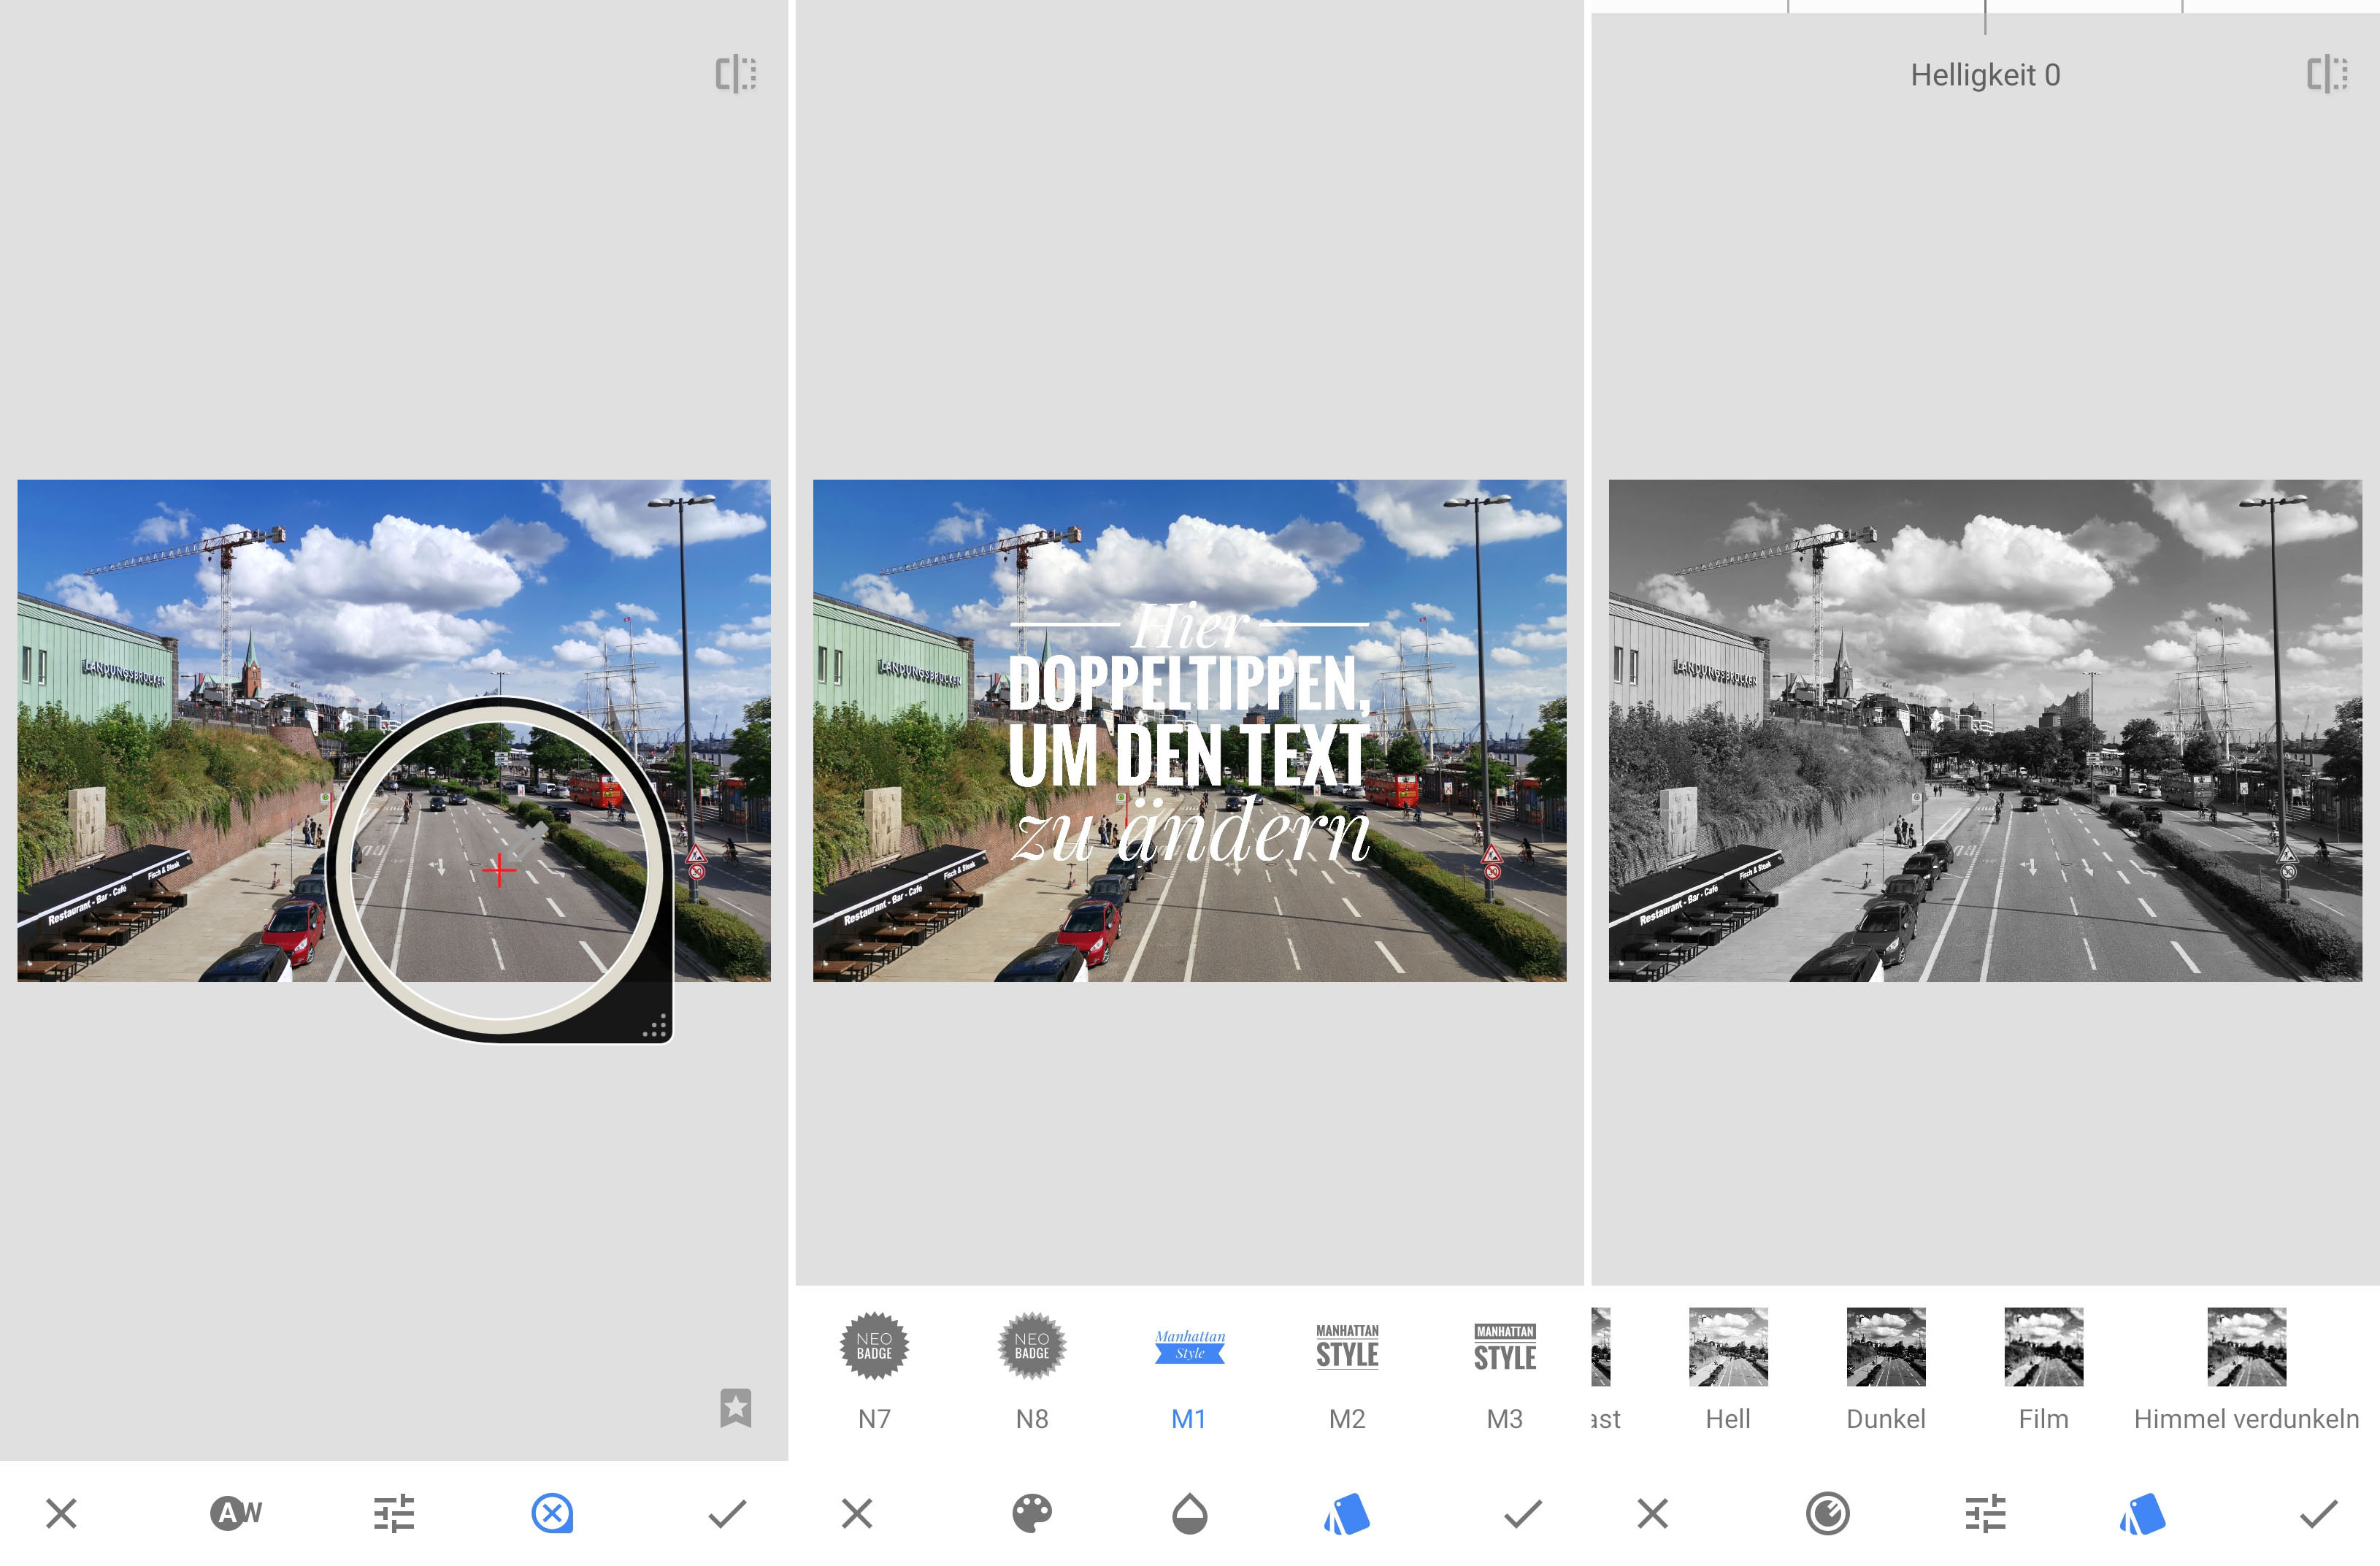Select the Dunkel black and white preset
This screenshot has height=1566, width=2380.
click(1886, 1370)
